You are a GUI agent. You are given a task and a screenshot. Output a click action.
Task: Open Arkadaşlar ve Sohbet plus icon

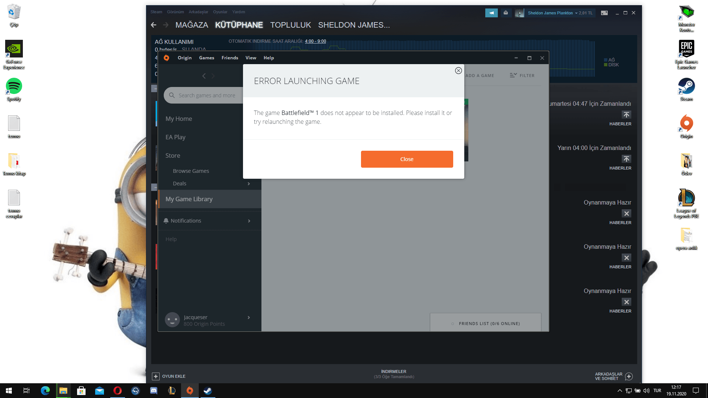pyautogui.click(x=629, y=376)
